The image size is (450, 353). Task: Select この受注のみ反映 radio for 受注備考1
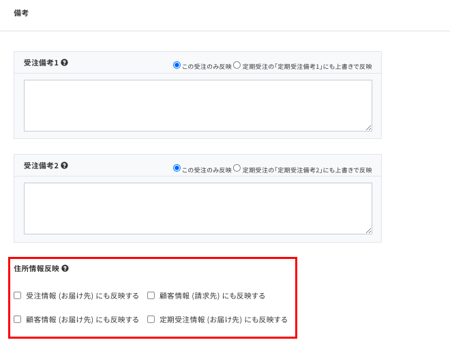(177, 65)
